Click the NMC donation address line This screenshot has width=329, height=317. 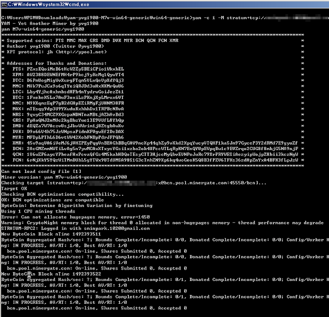click(x=68, y=103)
